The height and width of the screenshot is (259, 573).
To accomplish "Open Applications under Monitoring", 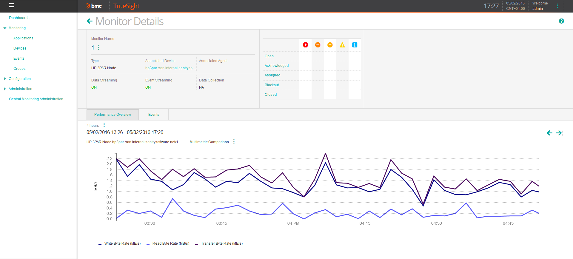I will [x=23, y=38].
